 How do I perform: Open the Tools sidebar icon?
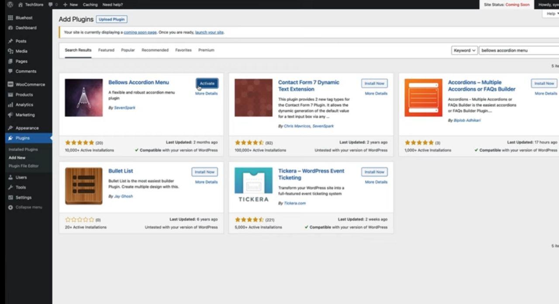(x=10, y=187)
